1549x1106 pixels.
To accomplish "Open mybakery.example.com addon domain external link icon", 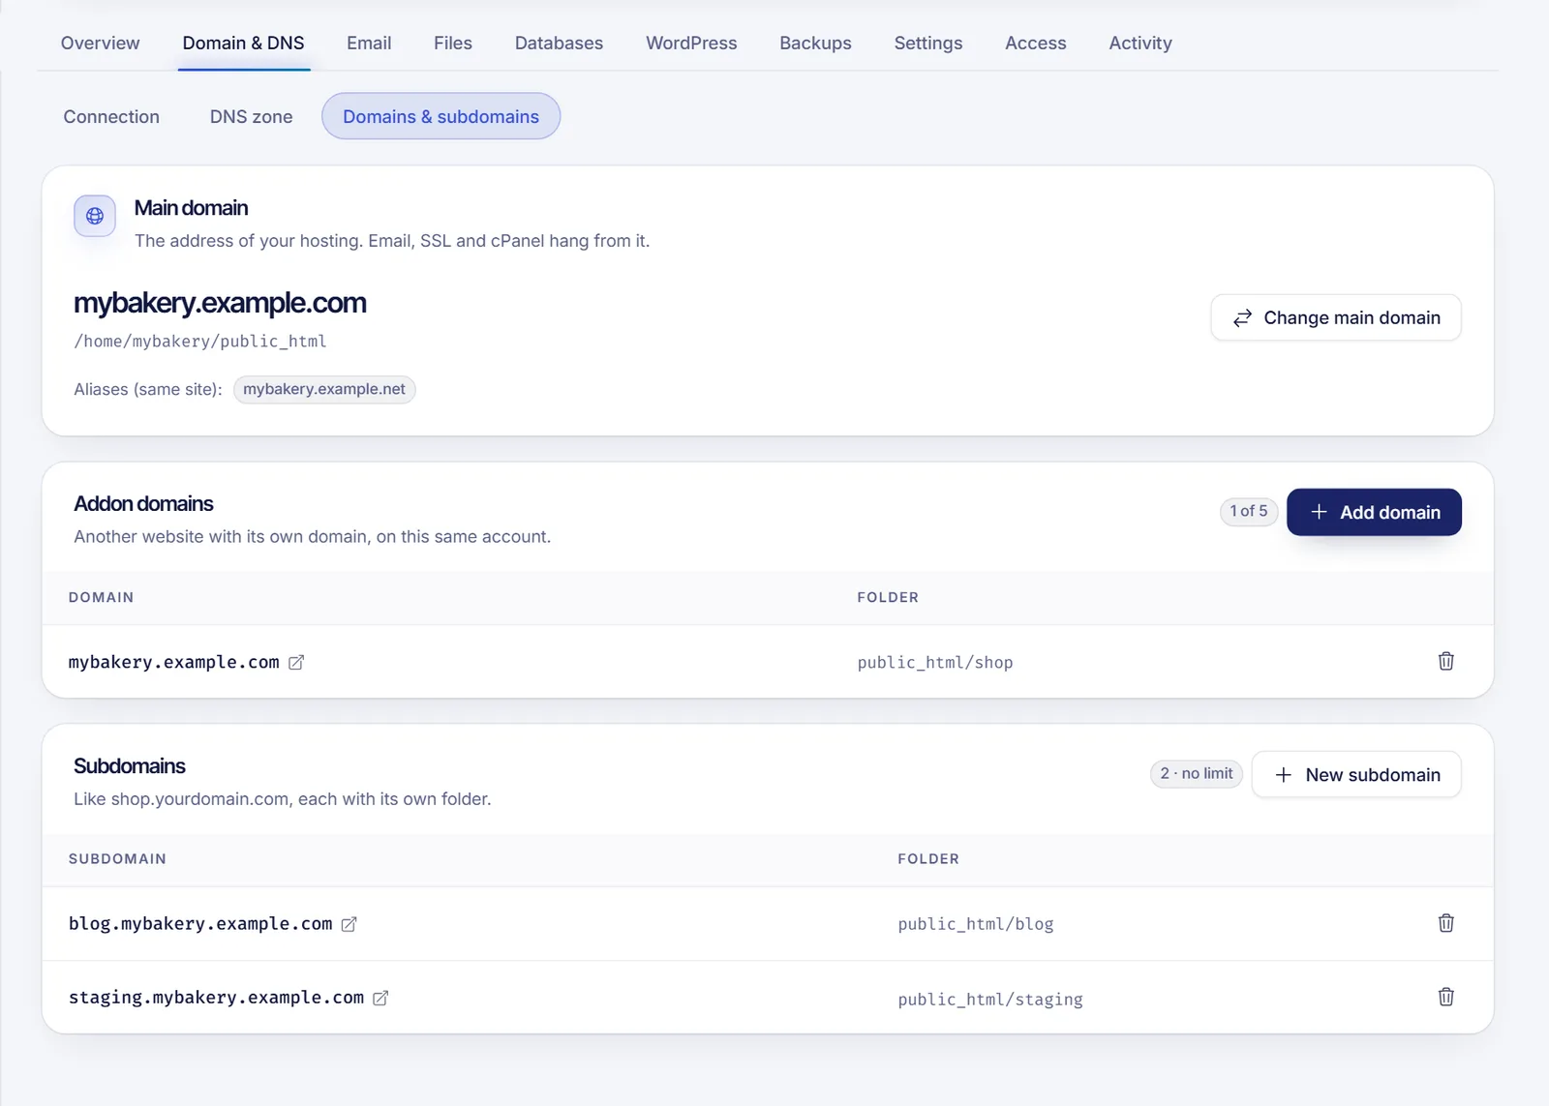I will 296,662.
